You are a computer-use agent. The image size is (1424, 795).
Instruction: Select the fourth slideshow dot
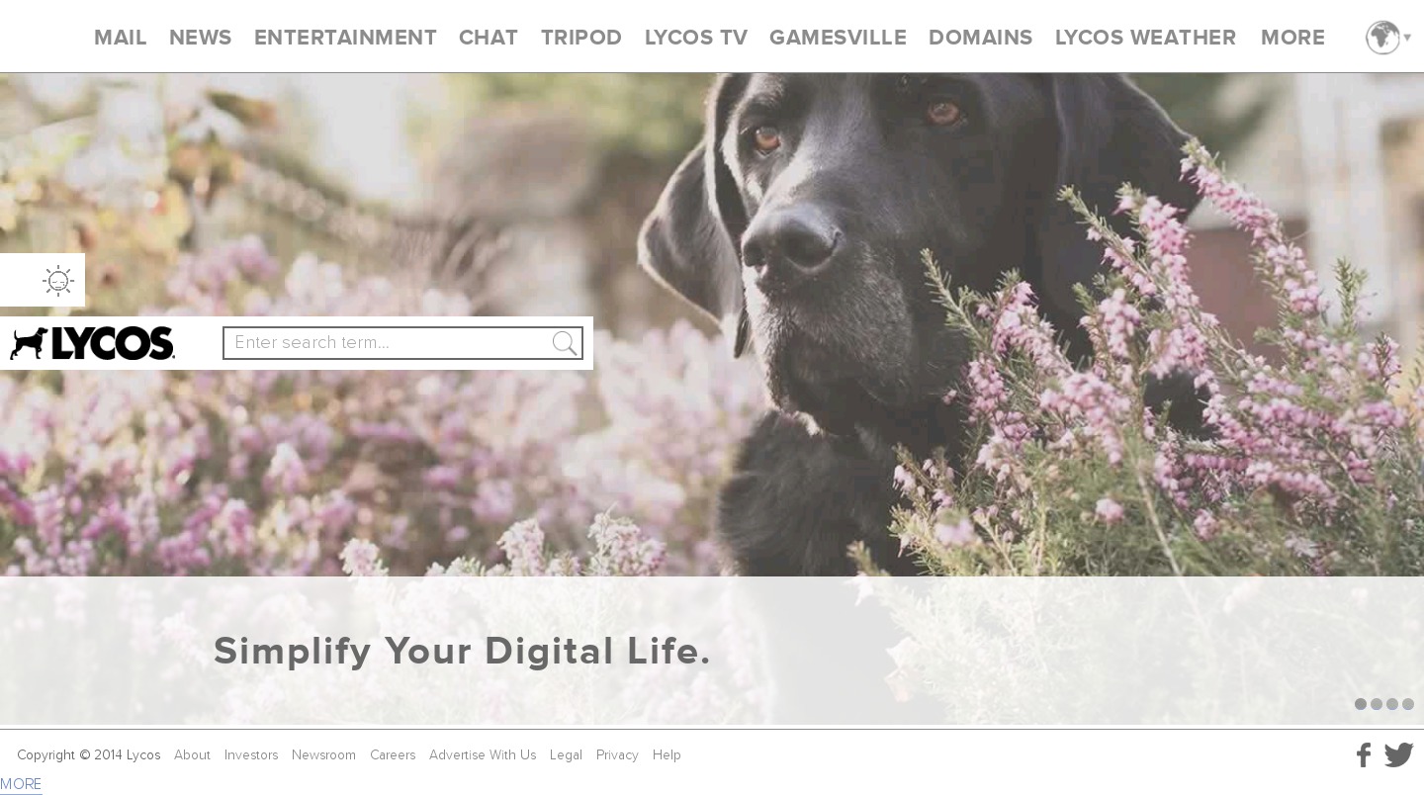click(1408, 704)
